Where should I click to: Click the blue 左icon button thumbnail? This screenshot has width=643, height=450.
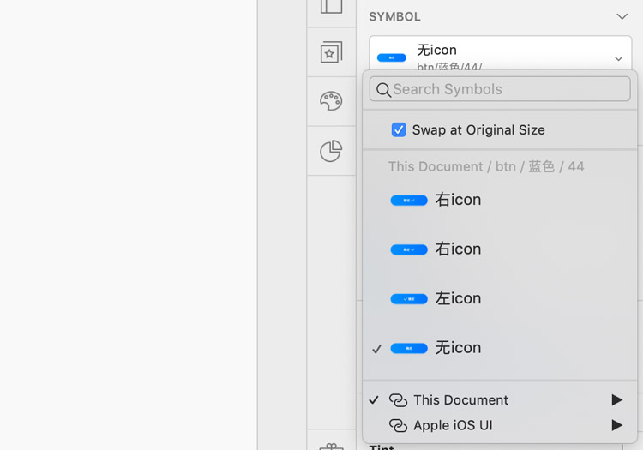[409, 299]
